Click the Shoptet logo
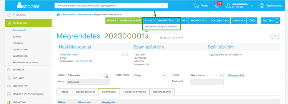The image size is (288, 104). coord(28,6)
